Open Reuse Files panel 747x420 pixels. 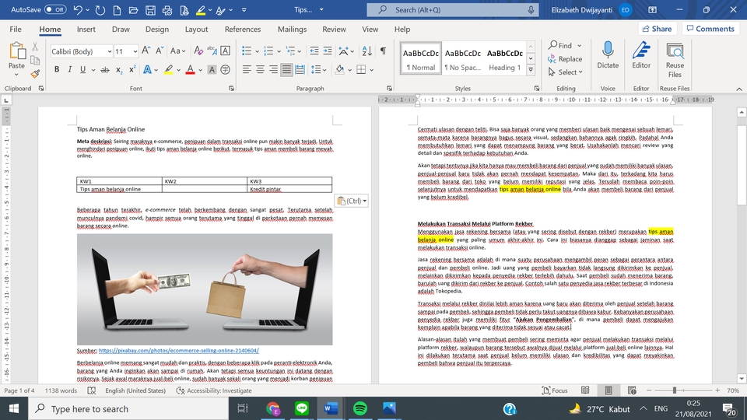[x=675, y=60]
